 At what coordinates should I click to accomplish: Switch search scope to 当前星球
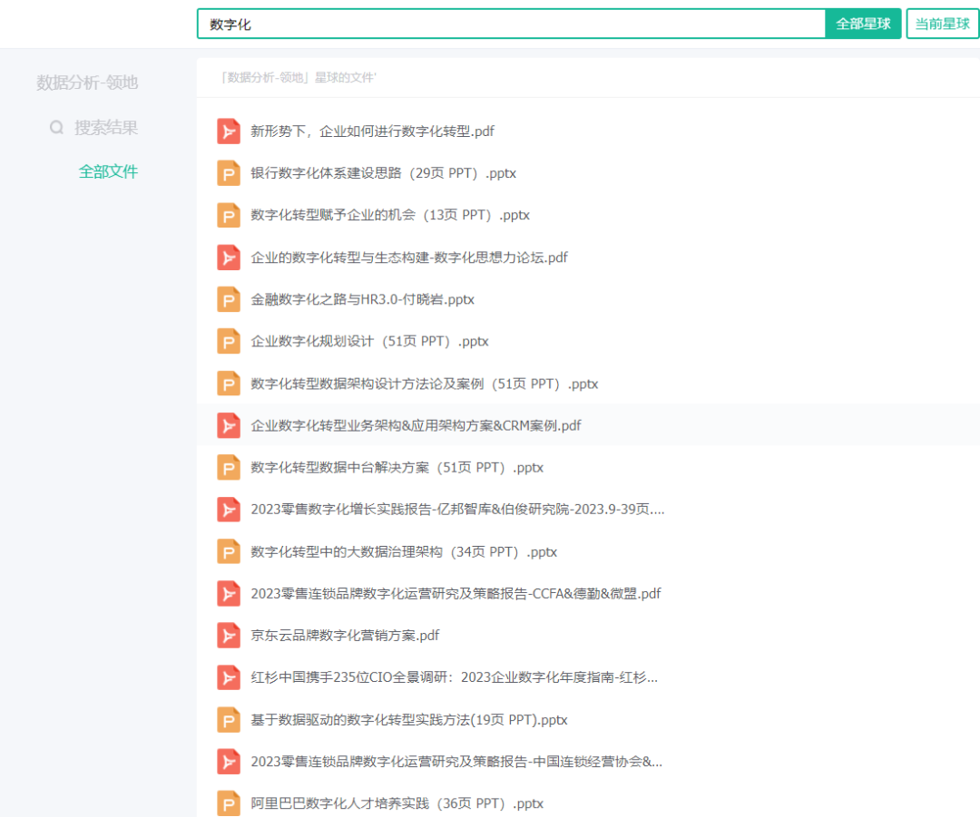[x=942, y=24]
